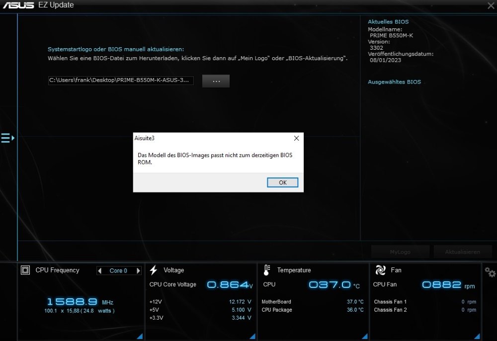Click the model name PRIME B550M-K
Screen dimensions: 497x341
coord(392,35)
